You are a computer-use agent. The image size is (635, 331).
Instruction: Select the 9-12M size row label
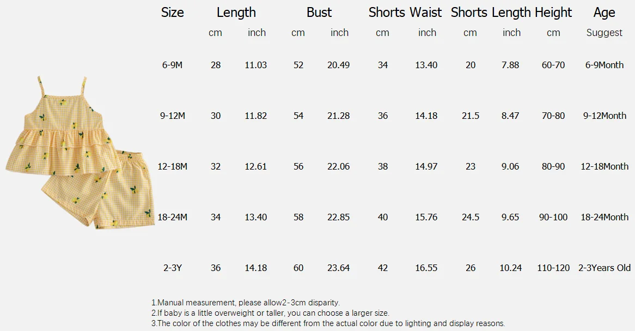[x=172, y=116]
